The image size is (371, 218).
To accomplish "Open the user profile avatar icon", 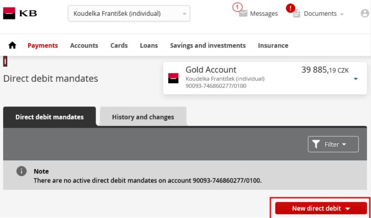I will [x=365, y=13].
